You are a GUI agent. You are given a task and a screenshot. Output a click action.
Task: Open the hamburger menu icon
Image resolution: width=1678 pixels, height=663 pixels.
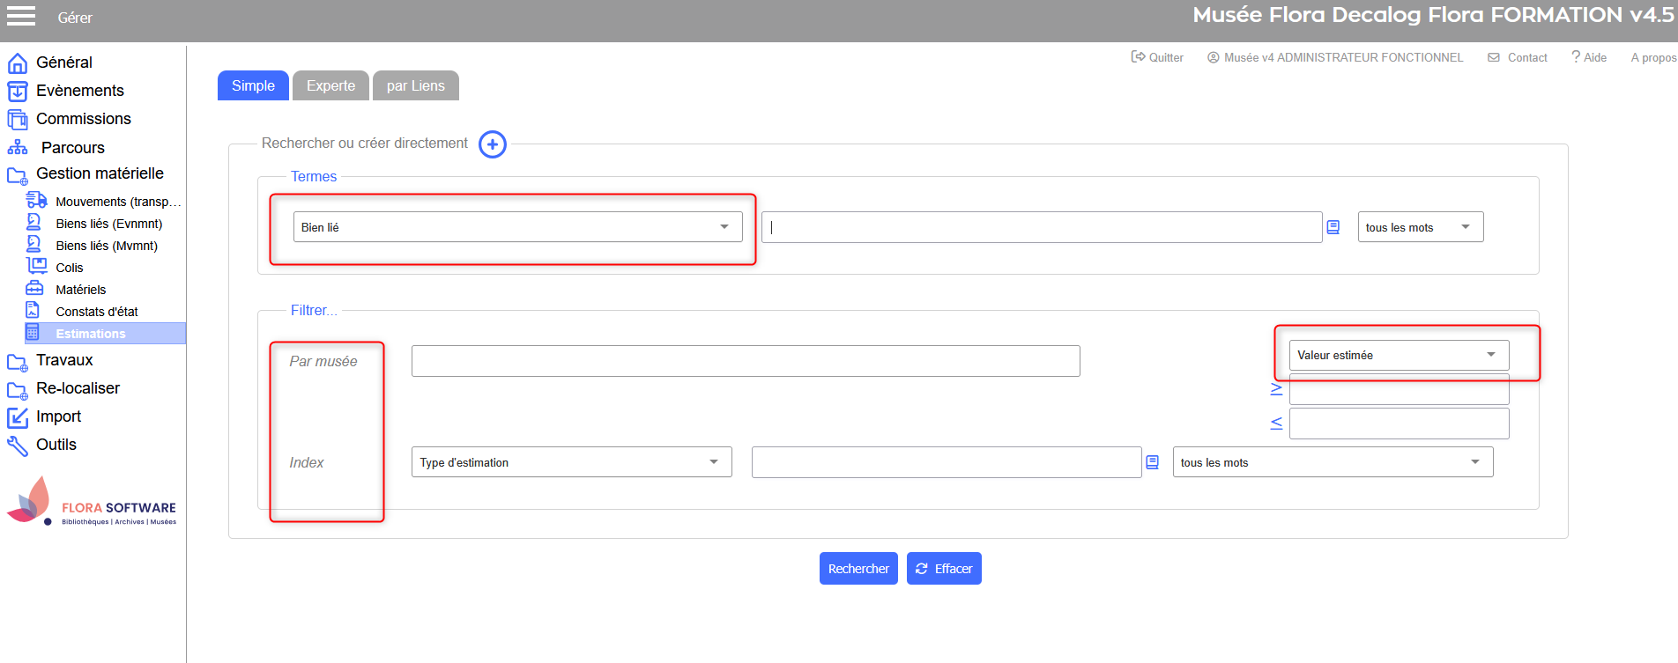[x=21, y=16]
